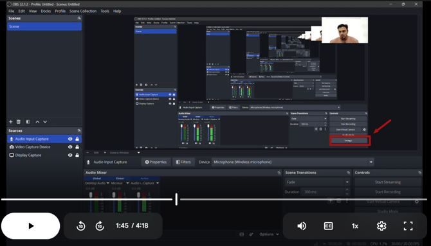
Task: Click the '30.00 / 30.00 FPS' status text
Action: click(x=405, y=243)
